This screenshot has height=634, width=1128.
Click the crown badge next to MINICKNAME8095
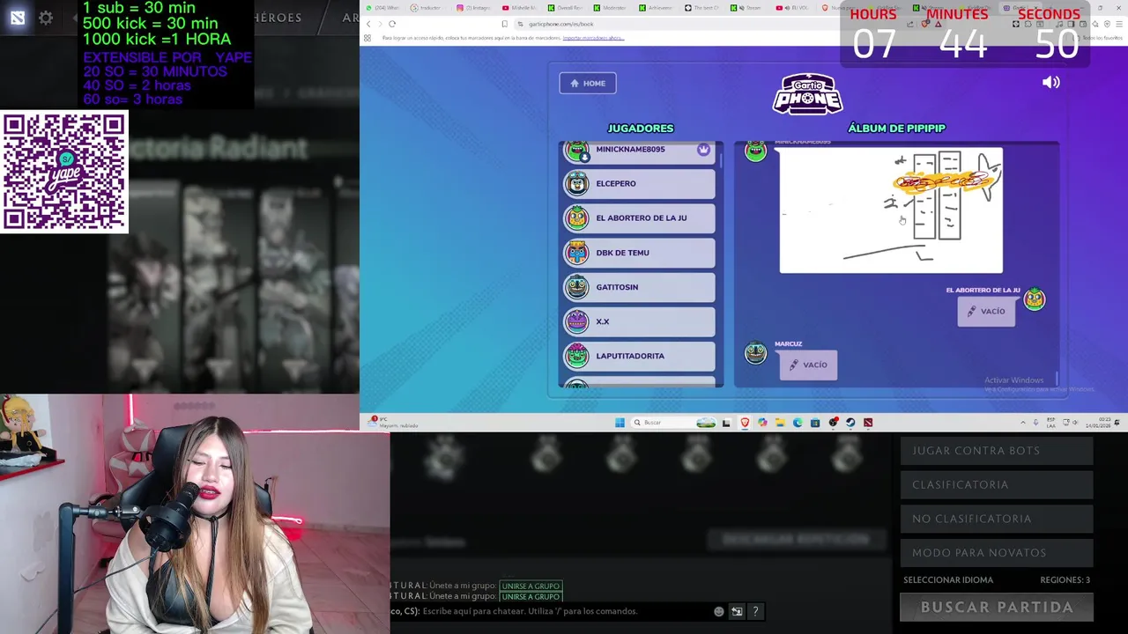click(703, 150)
